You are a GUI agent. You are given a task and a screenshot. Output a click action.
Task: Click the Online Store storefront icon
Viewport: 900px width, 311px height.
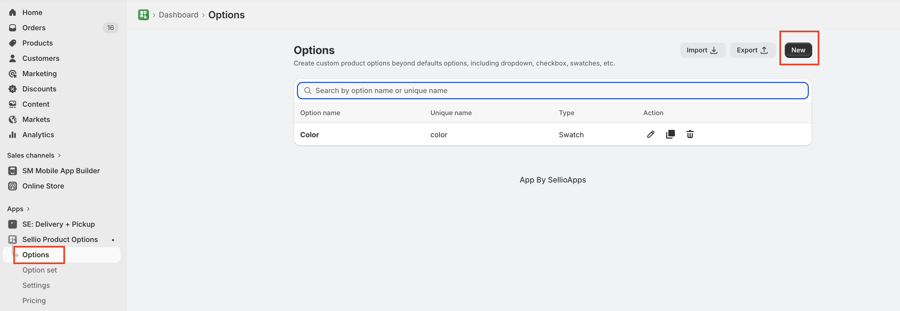[13, 186]
